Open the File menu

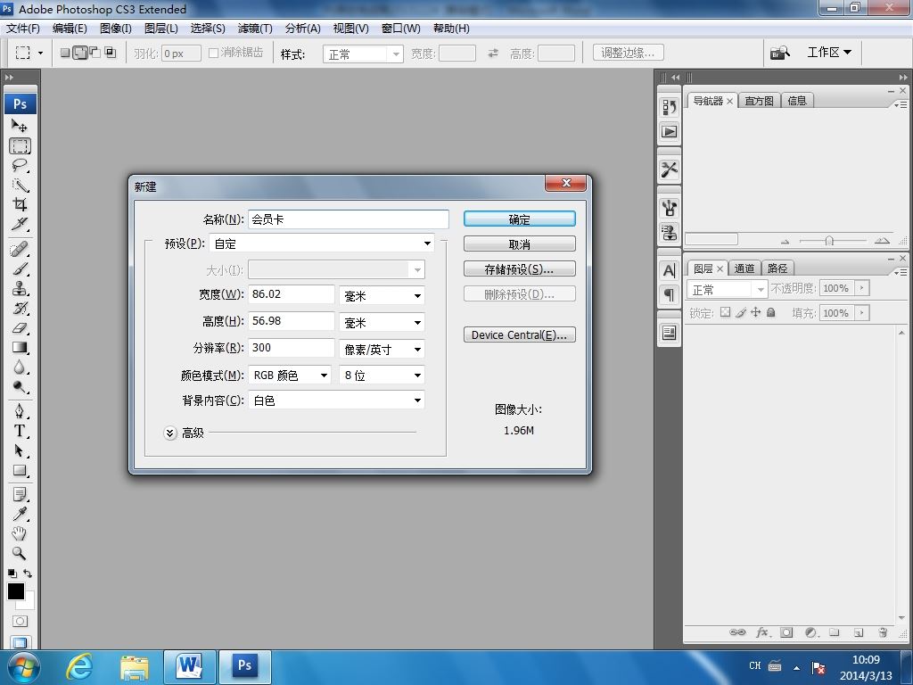coord(22,28)
